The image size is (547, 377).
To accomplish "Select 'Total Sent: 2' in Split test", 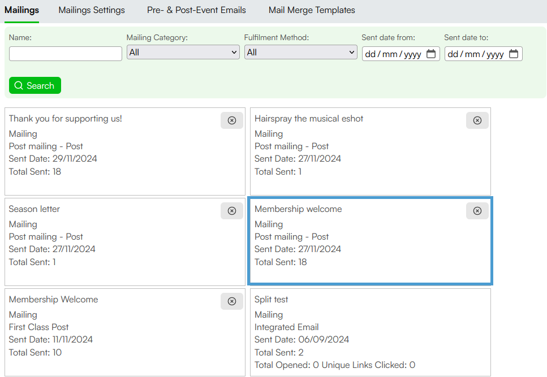I will pos(279,352).
